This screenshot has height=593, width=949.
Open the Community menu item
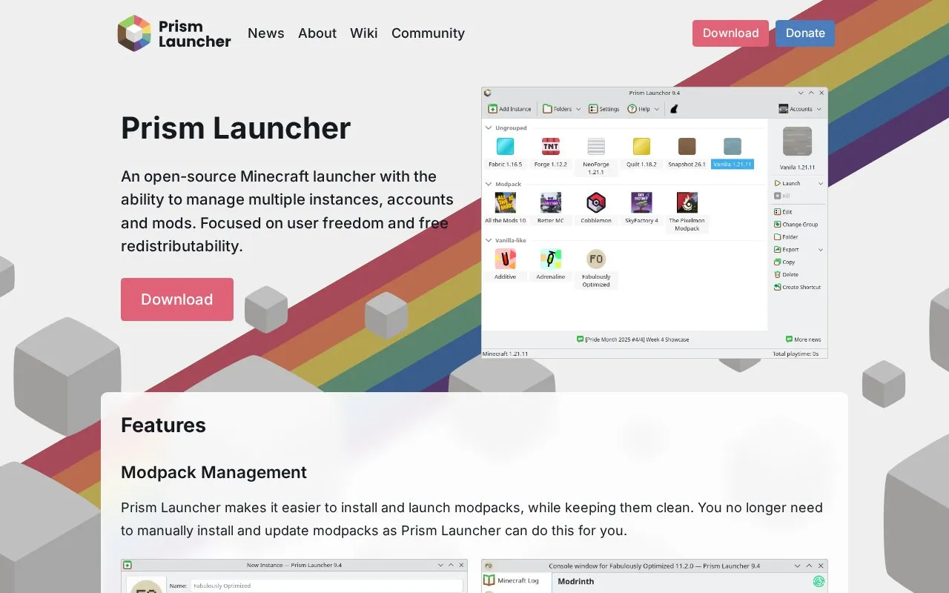pos(428,33)
